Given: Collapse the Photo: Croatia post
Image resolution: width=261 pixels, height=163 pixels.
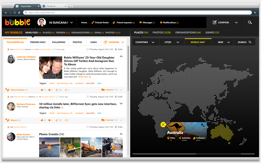Looking at the screenshot, I should [121, 134].
